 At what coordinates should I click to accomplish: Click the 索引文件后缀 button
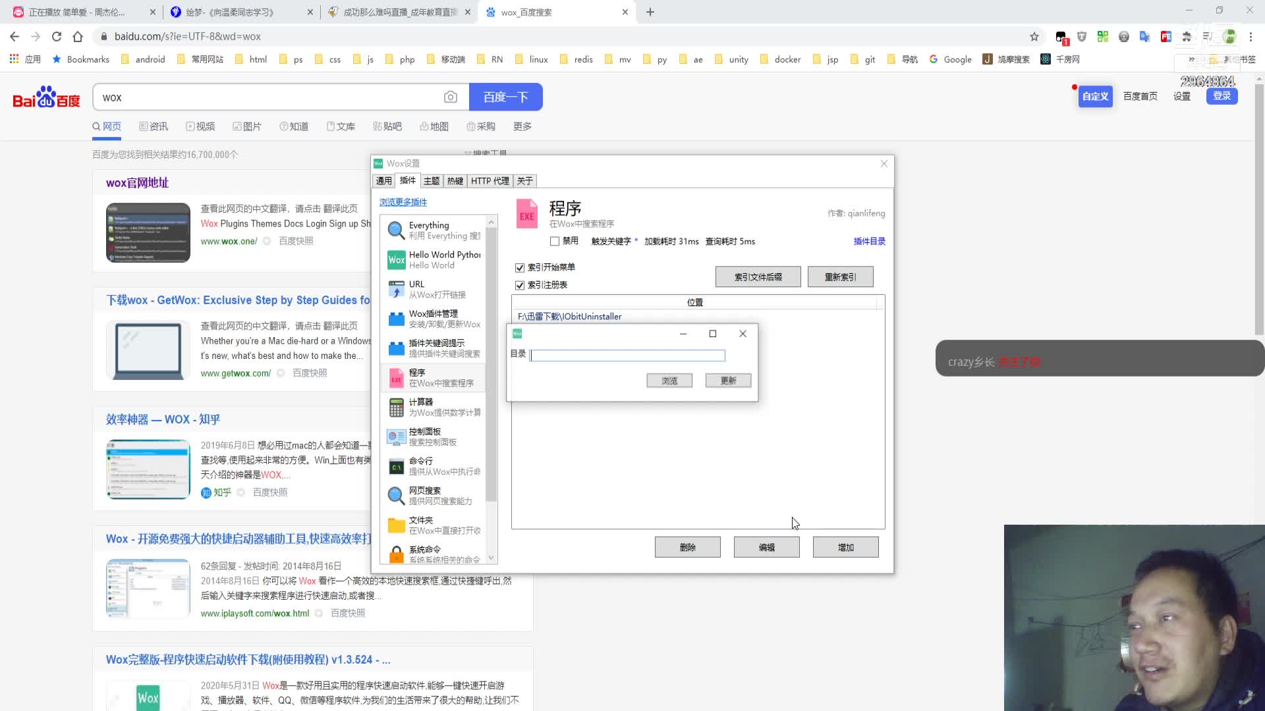click(x=758, y=277)
